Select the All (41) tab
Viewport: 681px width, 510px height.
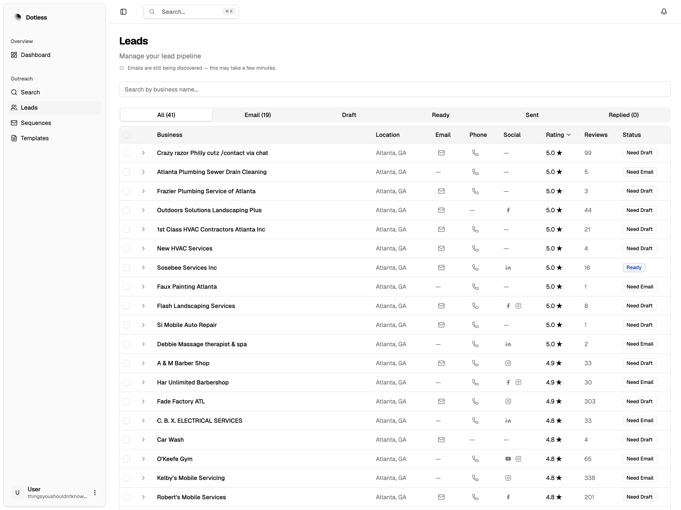pos(166,115)
